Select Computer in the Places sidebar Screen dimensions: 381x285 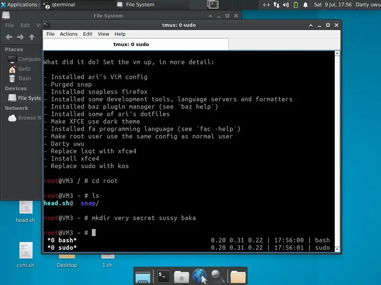point(23,59)
